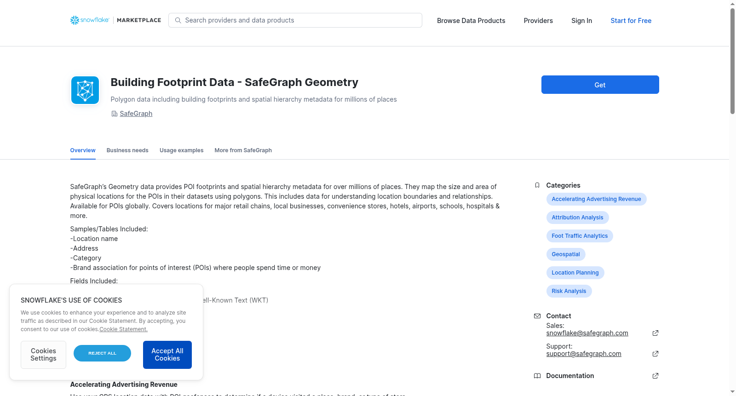The width and height of the screenshot is (736, 396).
Task: Click the '-Category' list line
Action: (x=86, y=258)
